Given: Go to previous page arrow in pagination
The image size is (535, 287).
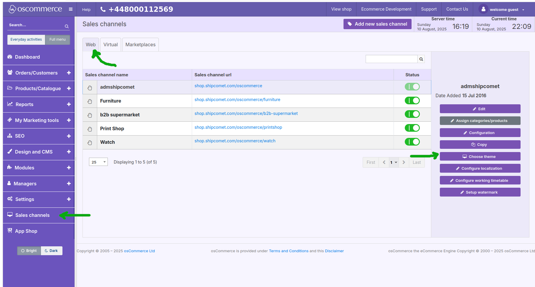Looking at the screenshot, I should [x=384, y=162].
